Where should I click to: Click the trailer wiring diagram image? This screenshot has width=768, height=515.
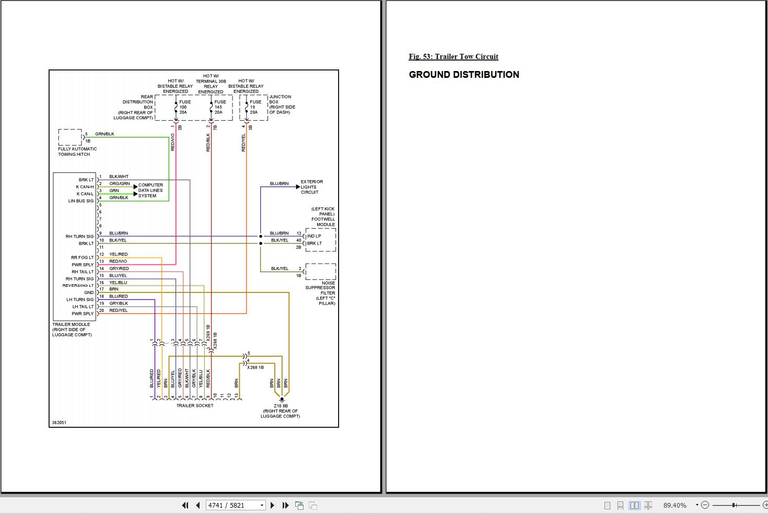194,249
